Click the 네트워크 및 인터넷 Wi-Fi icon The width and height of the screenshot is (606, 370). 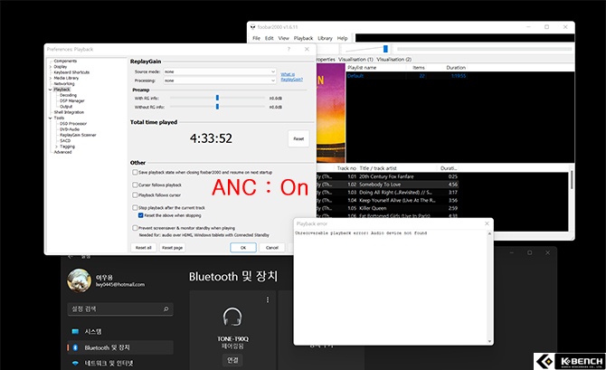75,363
